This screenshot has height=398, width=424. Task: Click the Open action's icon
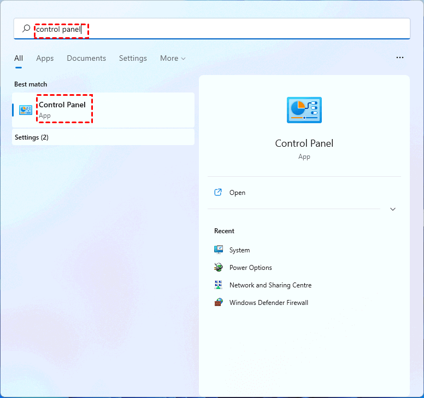click(x=218, y=192)
